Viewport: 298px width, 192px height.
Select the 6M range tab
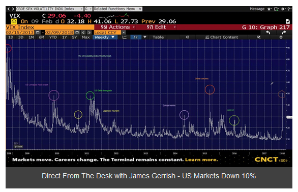click(x=42, y=37)
